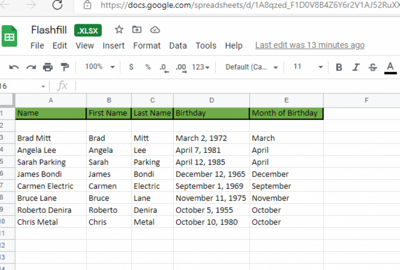This screenshot has width=400, height=270.
Task: Open the Data menu
Action: (x=178, y=45)
